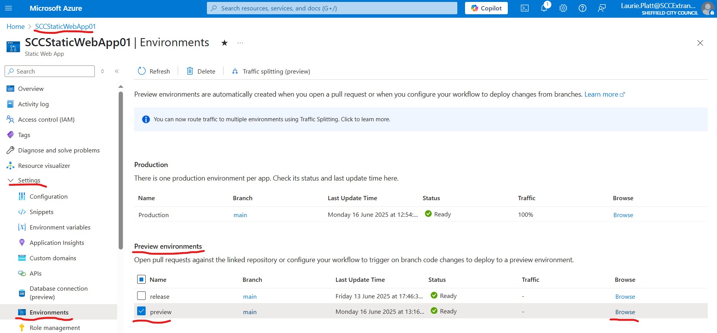Image resolution: width=717 pixels, height=333 pixels.
Task: Open Environment variables page
Action: pos(60,227)
